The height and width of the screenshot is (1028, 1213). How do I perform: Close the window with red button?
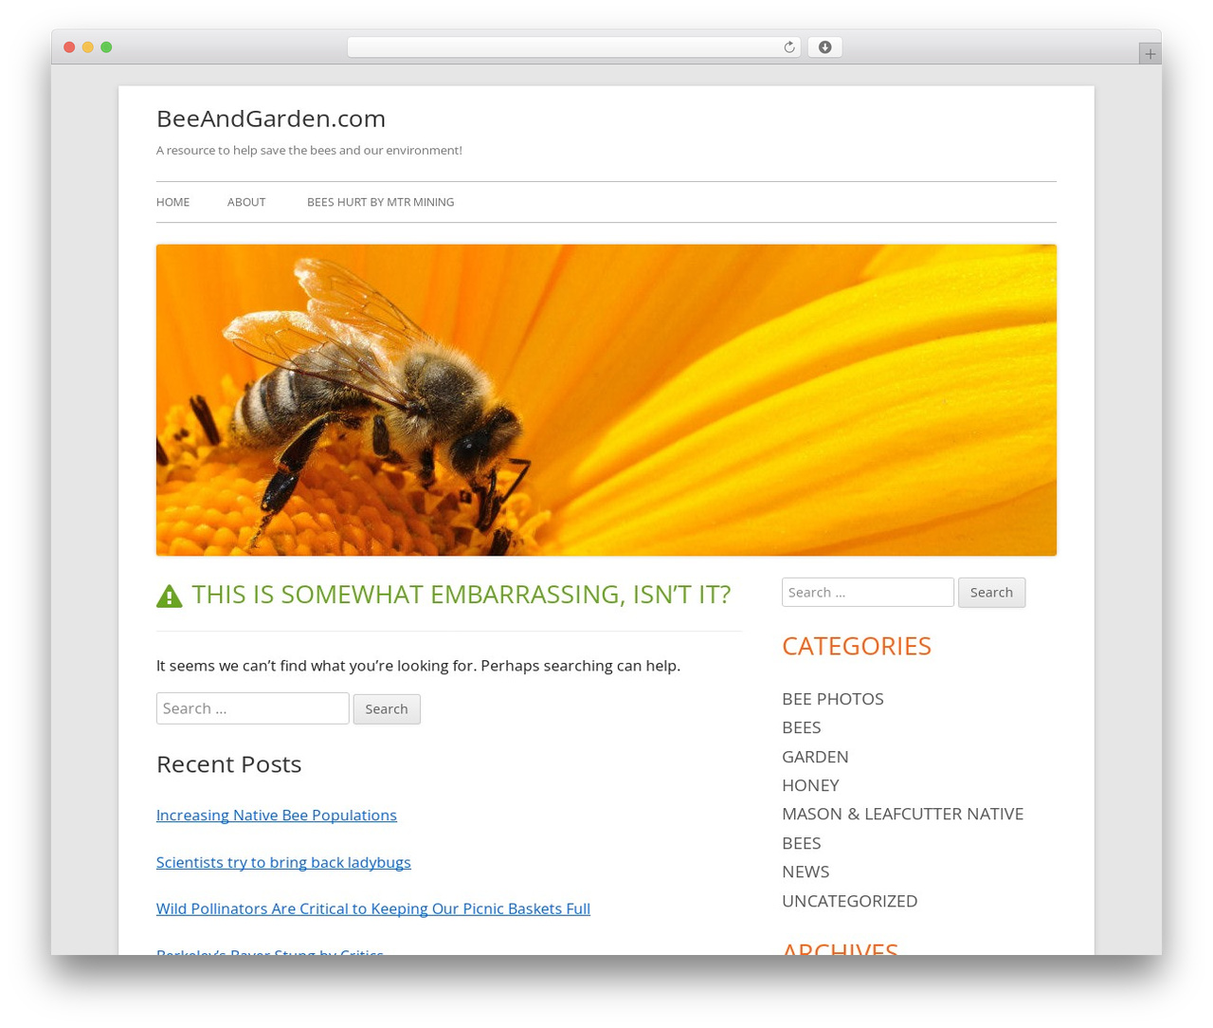(x=69, y=47)
